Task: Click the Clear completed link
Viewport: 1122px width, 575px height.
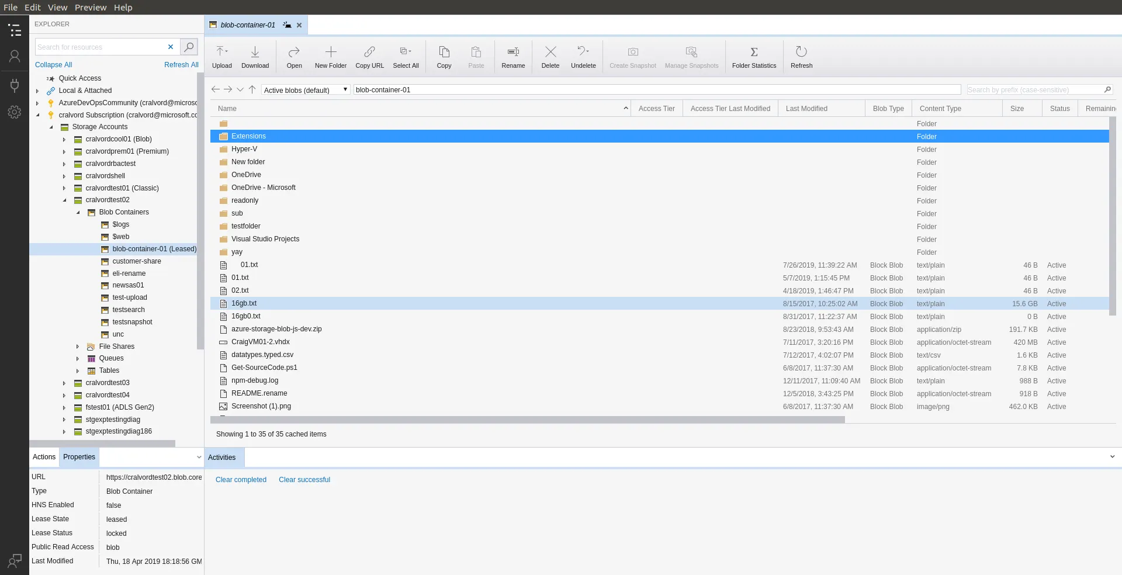Action: click(x=241, y=480)
